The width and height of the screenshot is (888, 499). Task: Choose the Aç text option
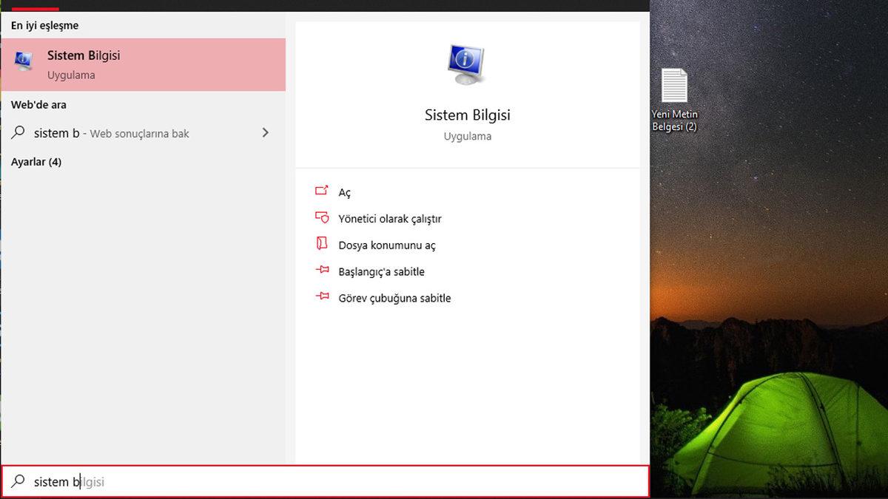pyautogui.click(x=345, y=192)
